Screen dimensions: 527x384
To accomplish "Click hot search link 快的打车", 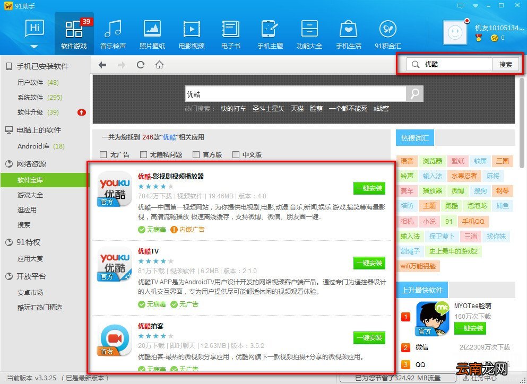I will 234,109.
